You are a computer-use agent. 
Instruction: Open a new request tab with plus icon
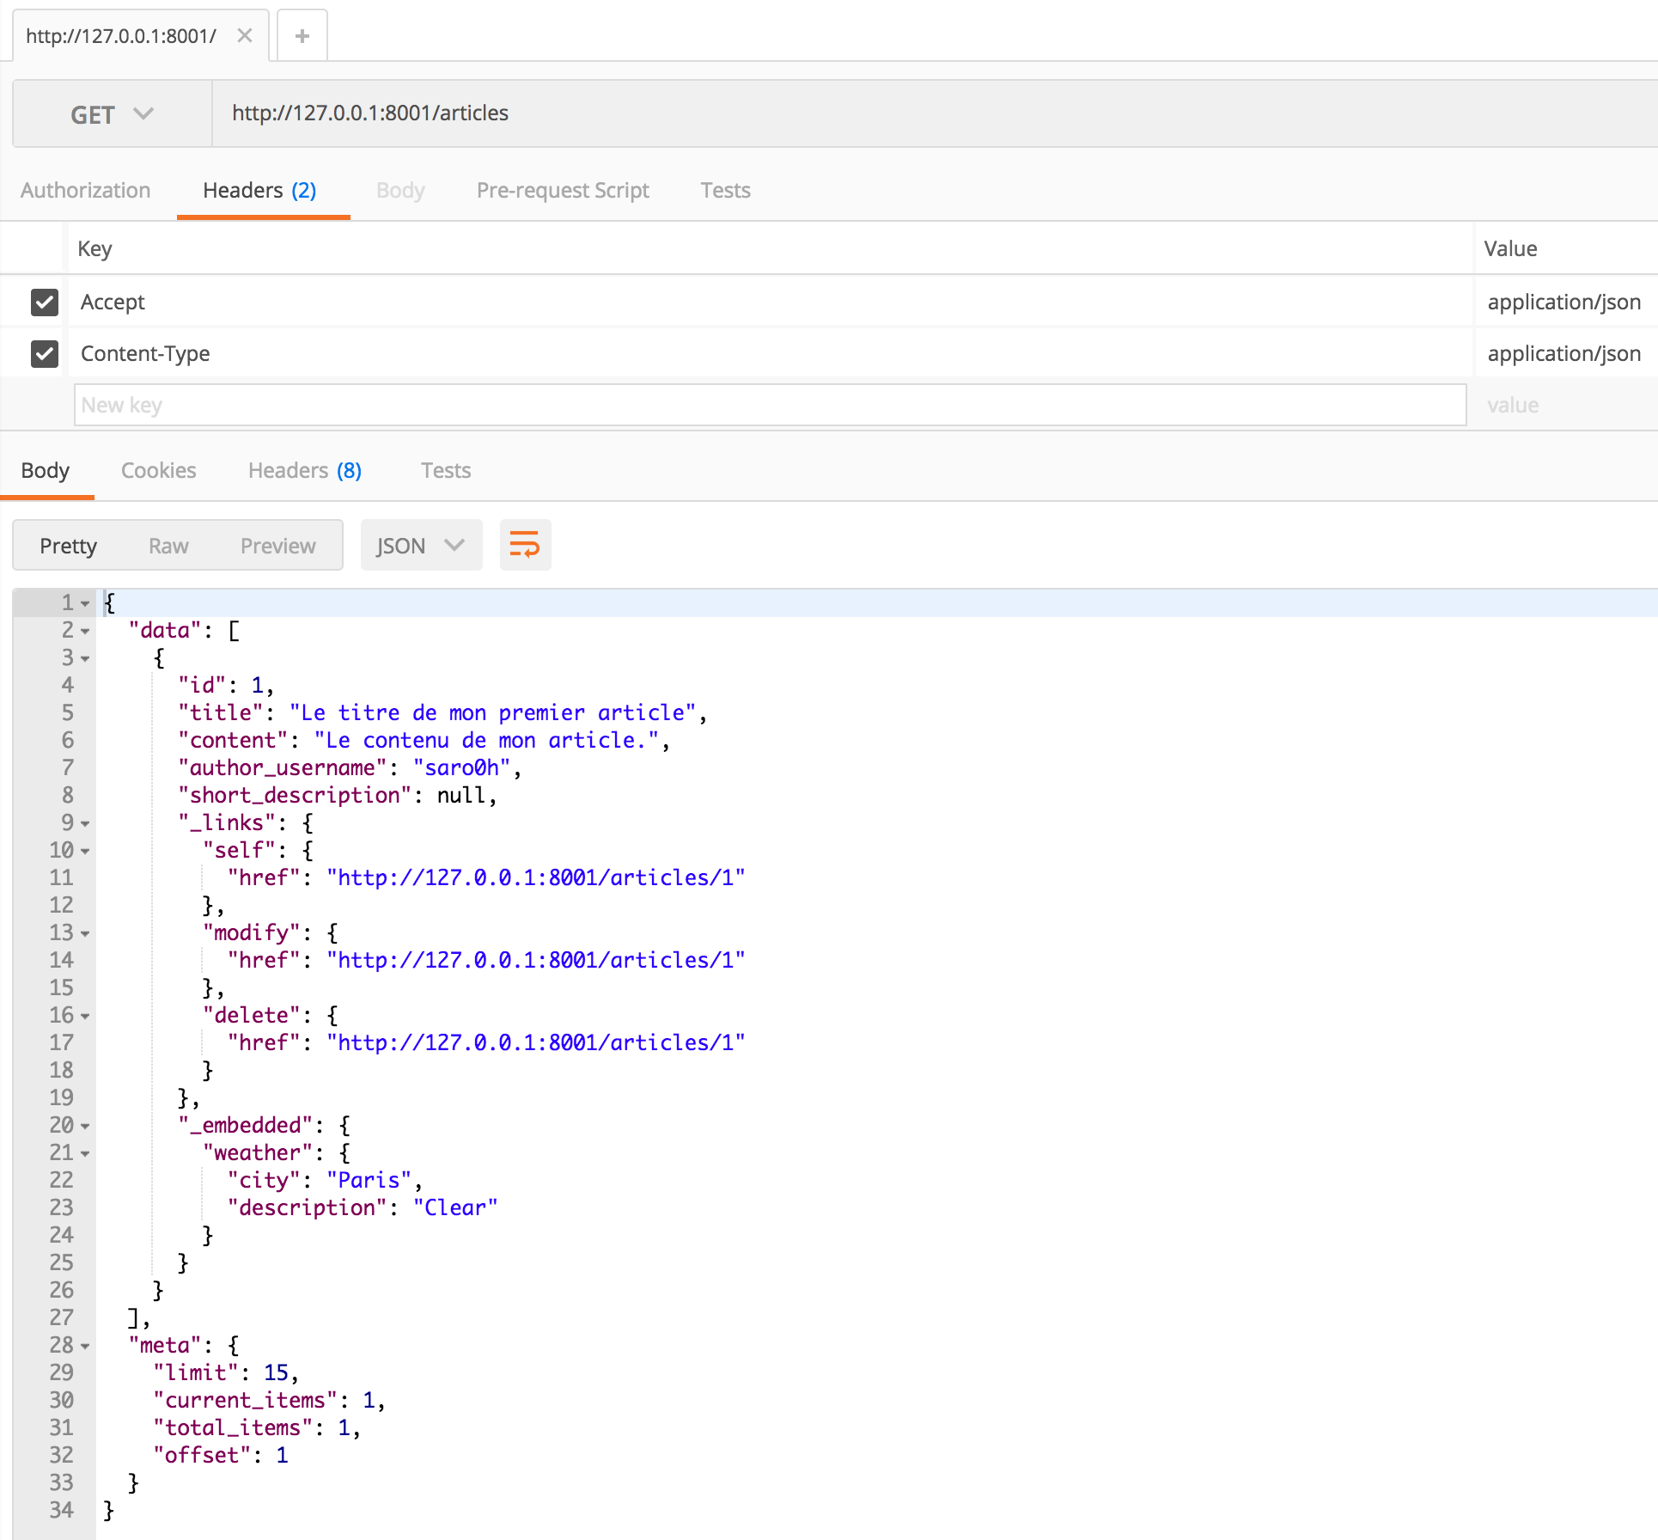(302, 36)
